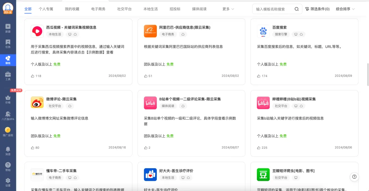Click cloud icon on 阿里巴巴 card

click(183, 34)
